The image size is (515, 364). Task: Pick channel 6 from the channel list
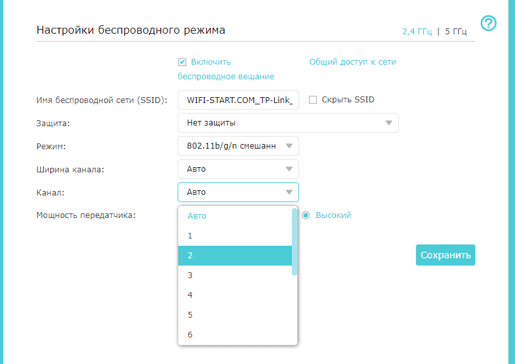click(x=235, y=335)
